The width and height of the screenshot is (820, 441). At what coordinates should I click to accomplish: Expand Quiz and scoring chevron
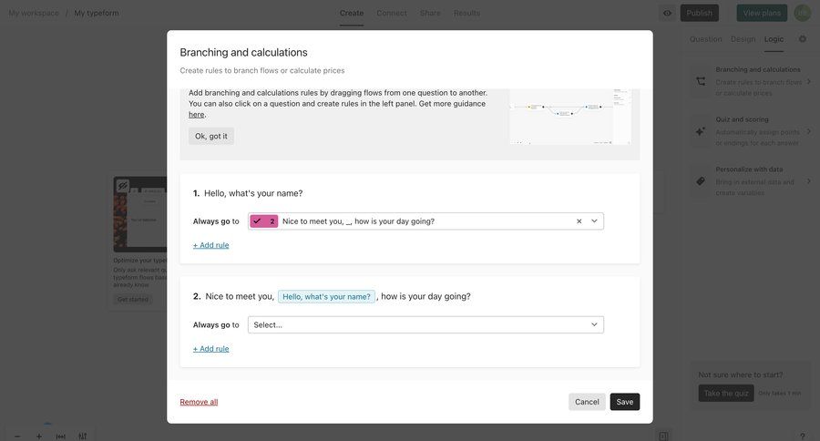[x=809, y=131]
